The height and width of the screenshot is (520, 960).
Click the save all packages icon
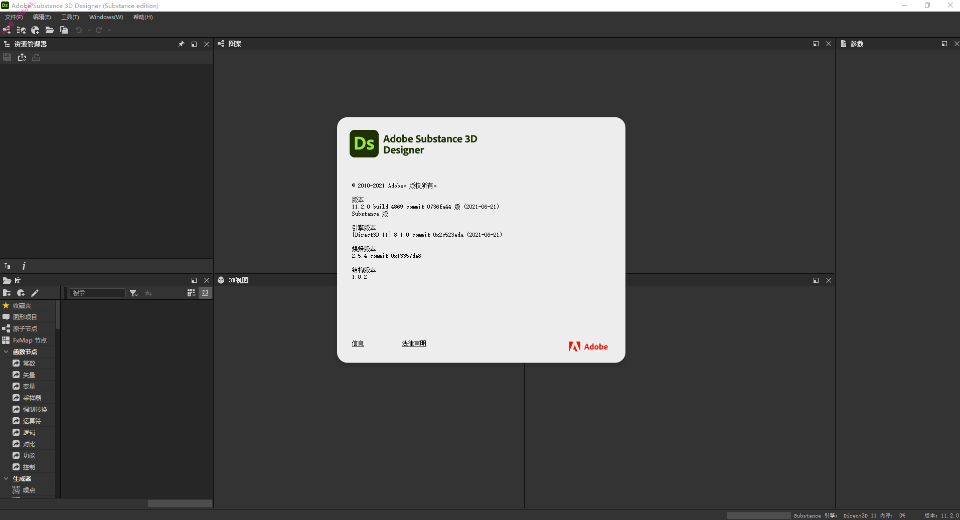pos(64,30)
